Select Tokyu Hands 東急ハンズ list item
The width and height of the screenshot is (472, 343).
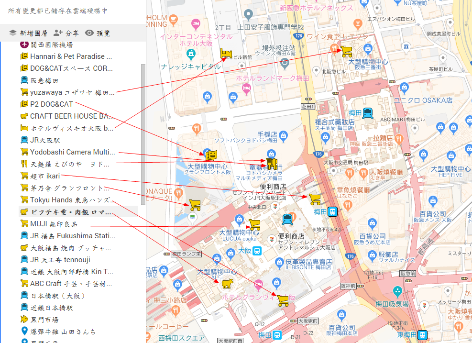click(x=68, y=200)
